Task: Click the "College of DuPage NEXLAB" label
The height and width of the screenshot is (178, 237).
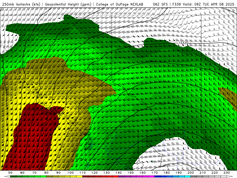Action: click(120, 4)
